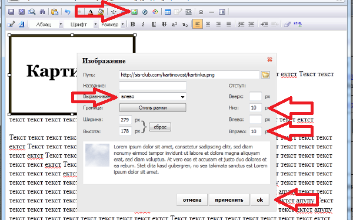The height and width of the screenshot is (220, 353).
Task: Click the ok button
Action: pyautogui.click(x=260, y=200)
